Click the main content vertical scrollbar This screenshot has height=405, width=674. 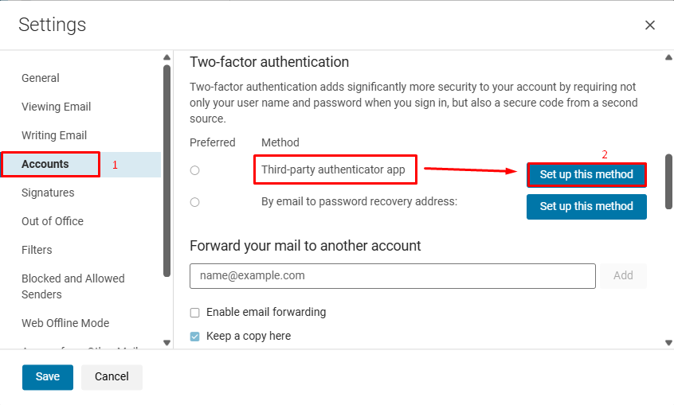669,181
